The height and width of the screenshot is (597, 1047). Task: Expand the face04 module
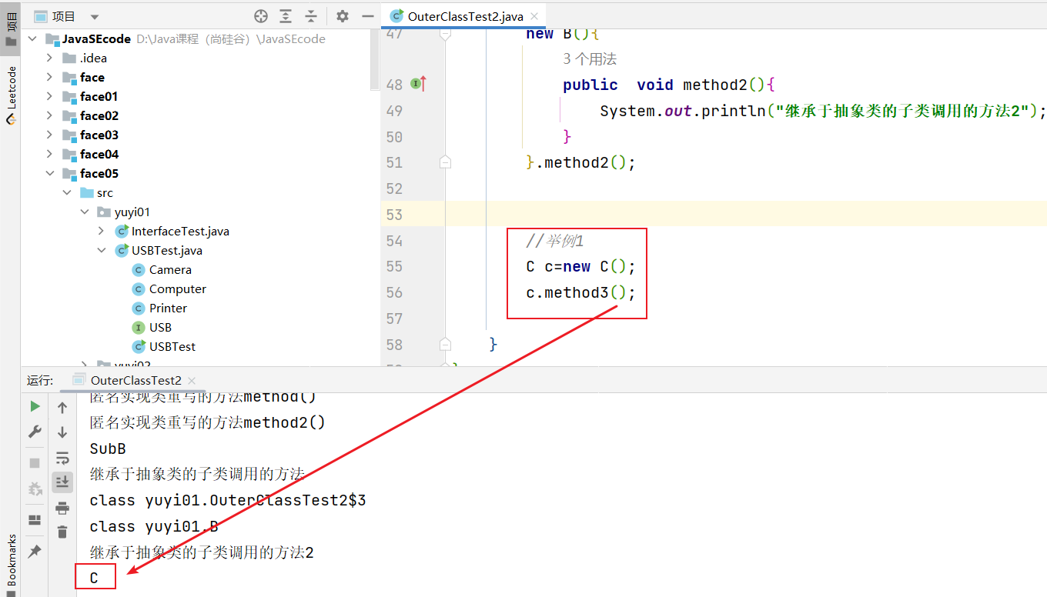pos(49,154)
